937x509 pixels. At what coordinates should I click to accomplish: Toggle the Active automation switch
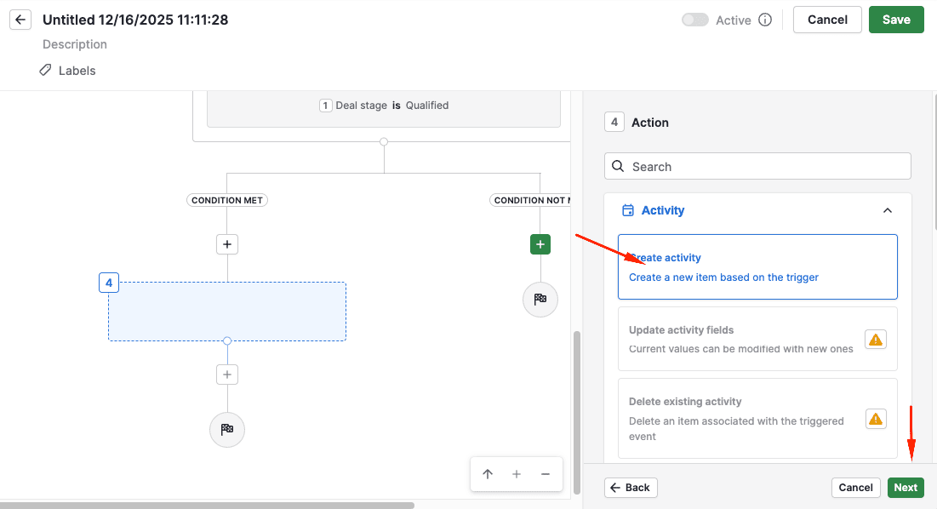[x=695, y=20]
